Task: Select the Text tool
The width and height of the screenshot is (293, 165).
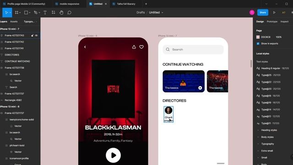Action: pyautogui.click(x=45, y=12)
